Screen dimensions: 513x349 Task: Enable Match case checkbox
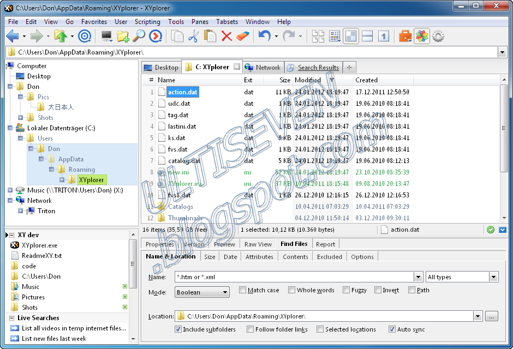242,290
